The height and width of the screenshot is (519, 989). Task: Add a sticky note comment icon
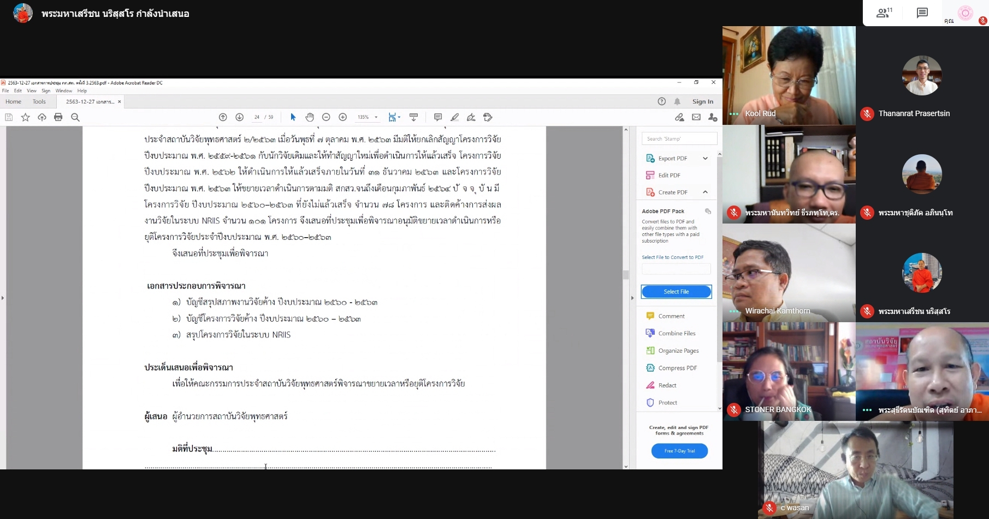[438, 117]
